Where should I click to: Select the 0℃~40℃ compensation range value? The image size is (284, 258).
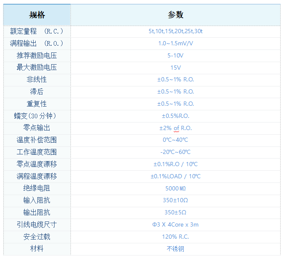coord(175,140)
